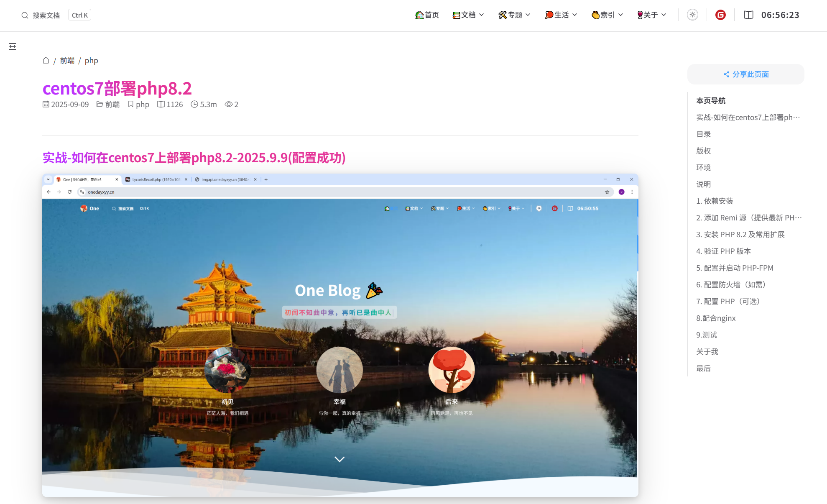Click the 06:56:23 clock display
Screen dimensions: 827x504
tap(780, 15)
